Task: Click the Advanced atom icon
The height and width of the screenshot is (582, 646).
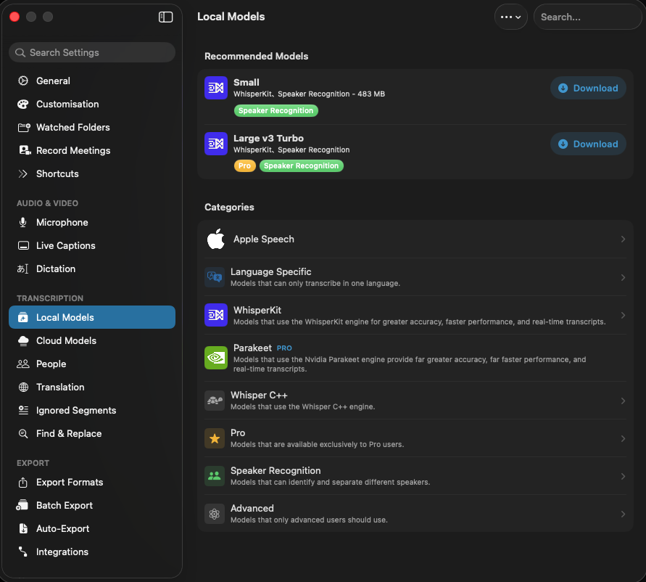Action: tap(215, 514)
